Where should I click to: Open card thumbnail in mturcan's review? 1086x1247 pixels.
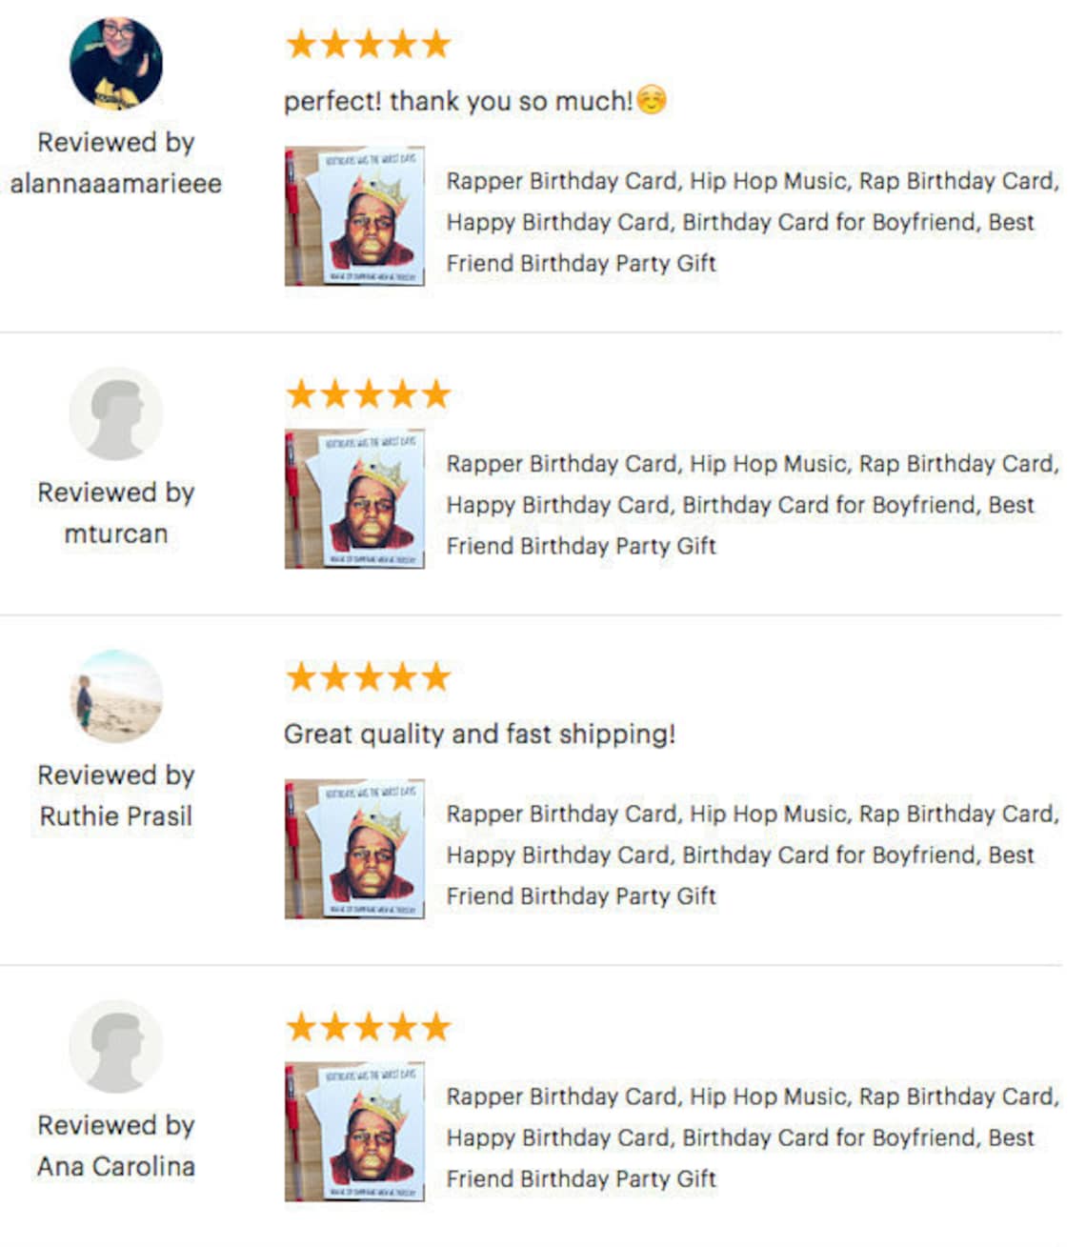354,499
